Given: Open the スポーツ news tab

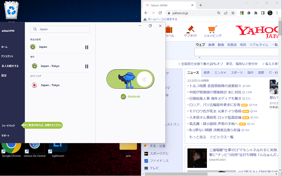Looking at the screenshot, I should pos(237,72).
